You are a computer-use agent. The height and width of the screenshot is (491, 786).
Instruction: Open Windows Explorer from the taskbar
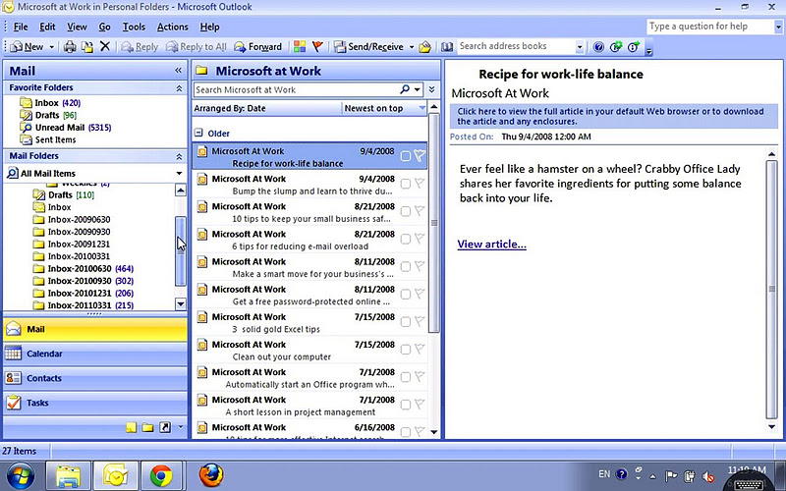tap(68, 475)
